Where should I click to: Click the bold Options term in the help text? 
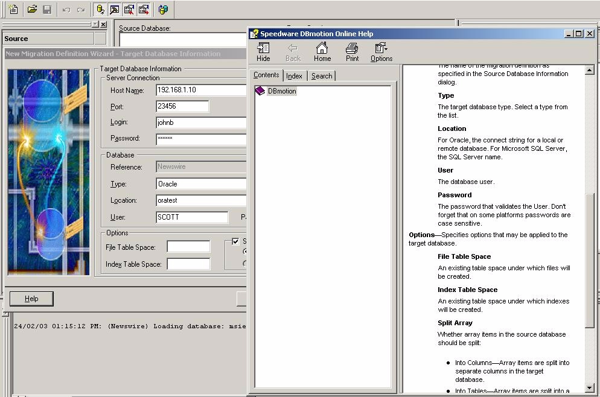422,235
